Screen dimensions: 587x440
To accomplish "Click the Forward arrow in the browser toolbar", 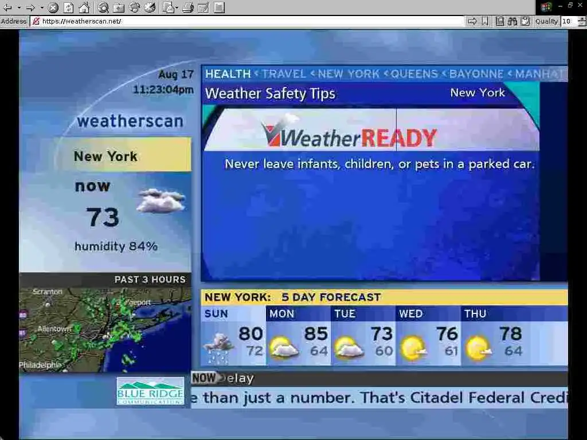I will (x=31, y=7).
